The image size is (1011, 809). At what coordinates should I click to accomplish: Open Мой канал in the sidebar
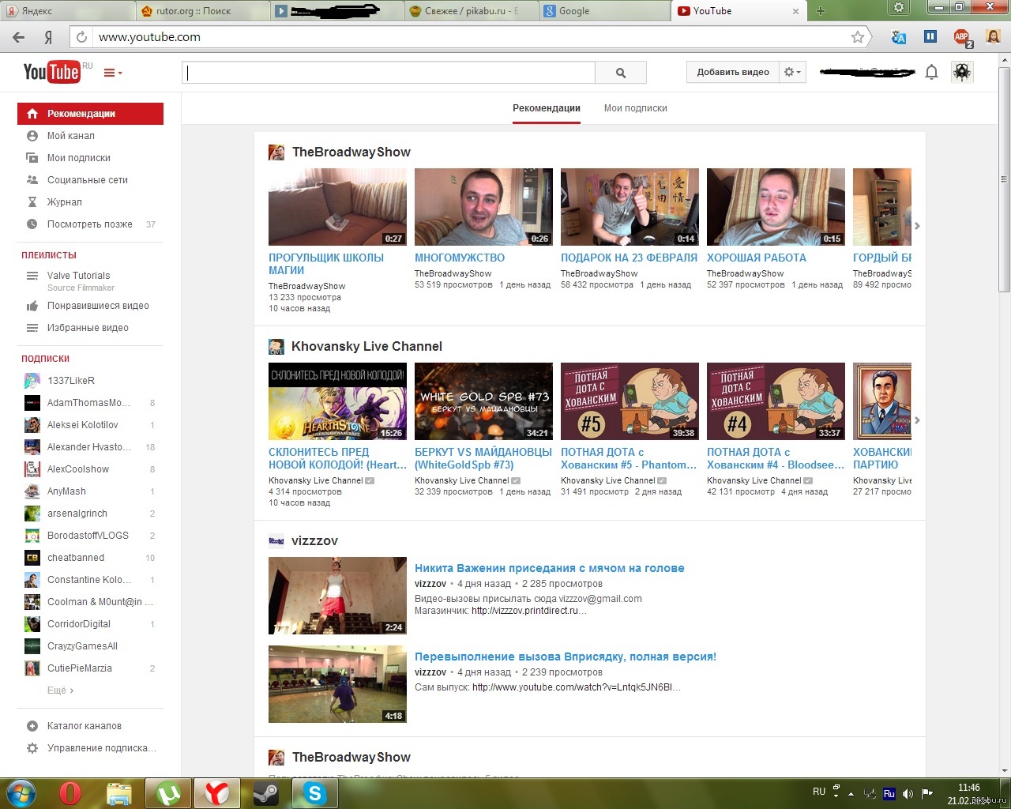pos(70,136)
